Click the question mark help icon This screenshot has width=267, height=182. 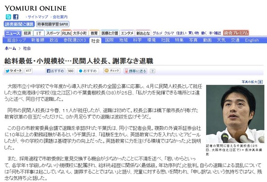pyautogui.click(x=152, y=71)
